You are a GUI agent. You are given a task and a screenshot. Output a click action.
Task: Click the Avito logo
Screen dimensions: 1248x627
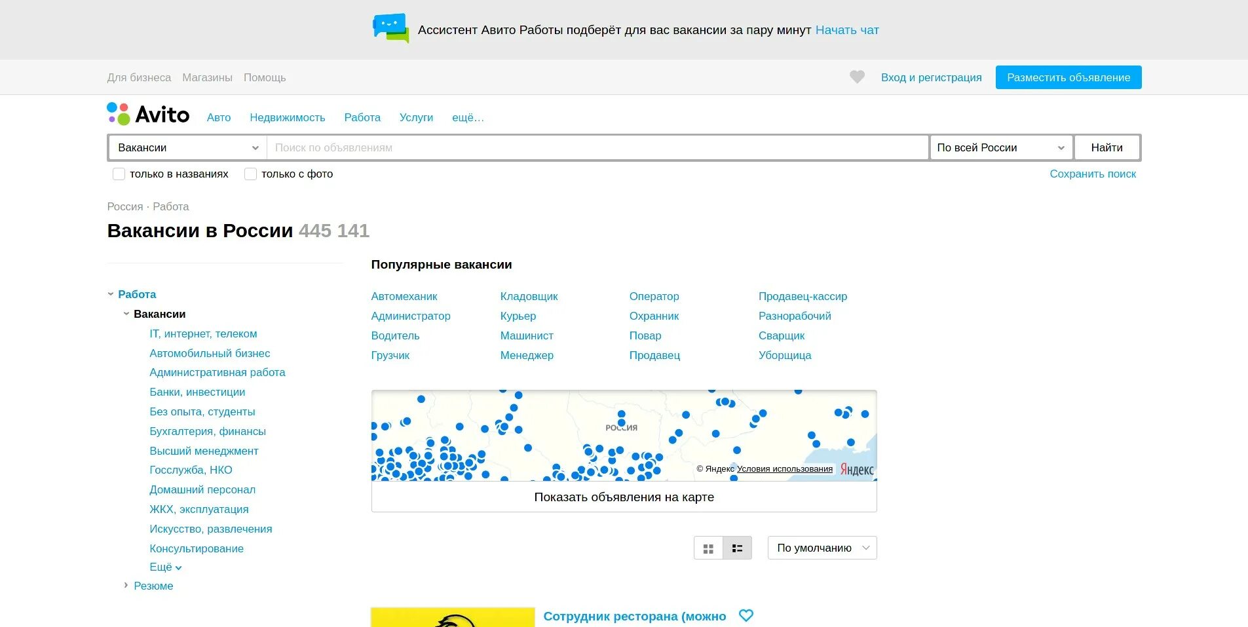coord(148,114)
